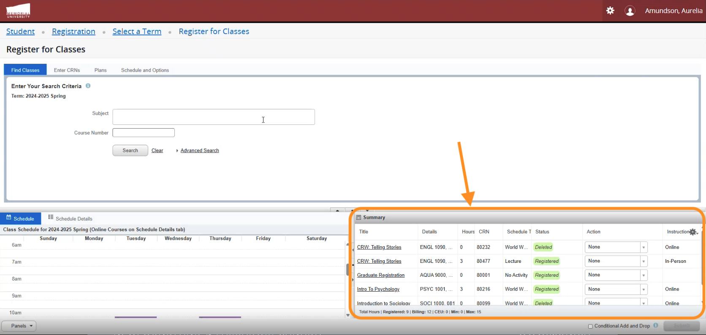Open Summary table column settings gear
The width and height of the screenshot is (706, 335).
click(693, 232)
